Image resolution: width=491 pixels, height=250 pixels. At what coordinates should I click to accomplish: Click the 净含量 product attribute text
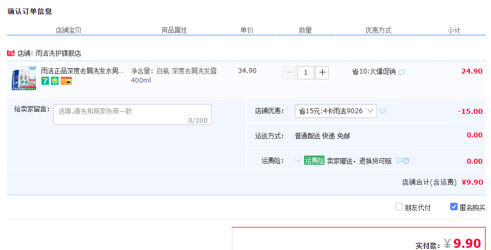click(x=174, y=76)
